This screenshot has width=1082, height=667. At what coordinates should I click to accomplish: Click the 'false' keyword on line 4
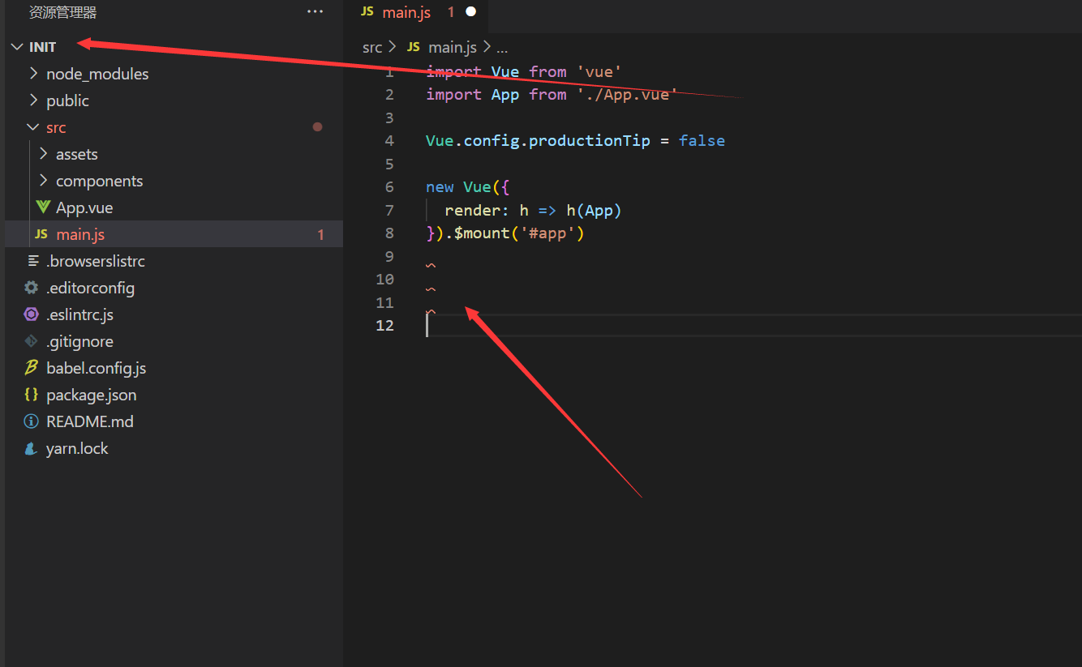(x=702, y=140)
